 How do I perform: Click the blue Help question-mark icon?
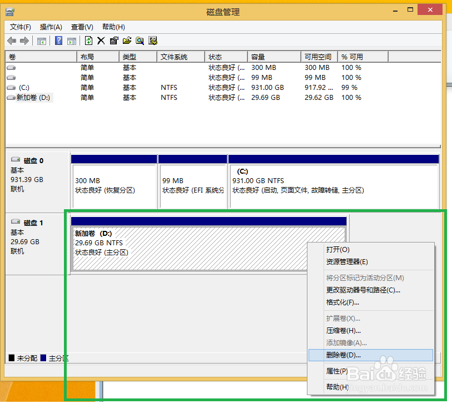point(58,40)
